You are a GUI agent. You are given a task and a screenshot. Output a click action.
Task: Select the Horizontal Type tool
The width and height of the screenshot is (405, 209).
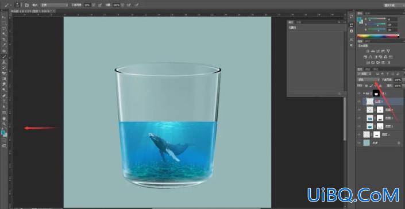4,101
